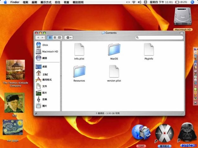Click the status bar 3.93 GB text
This screenshot has width=198, height=148.
coord(113,113)
